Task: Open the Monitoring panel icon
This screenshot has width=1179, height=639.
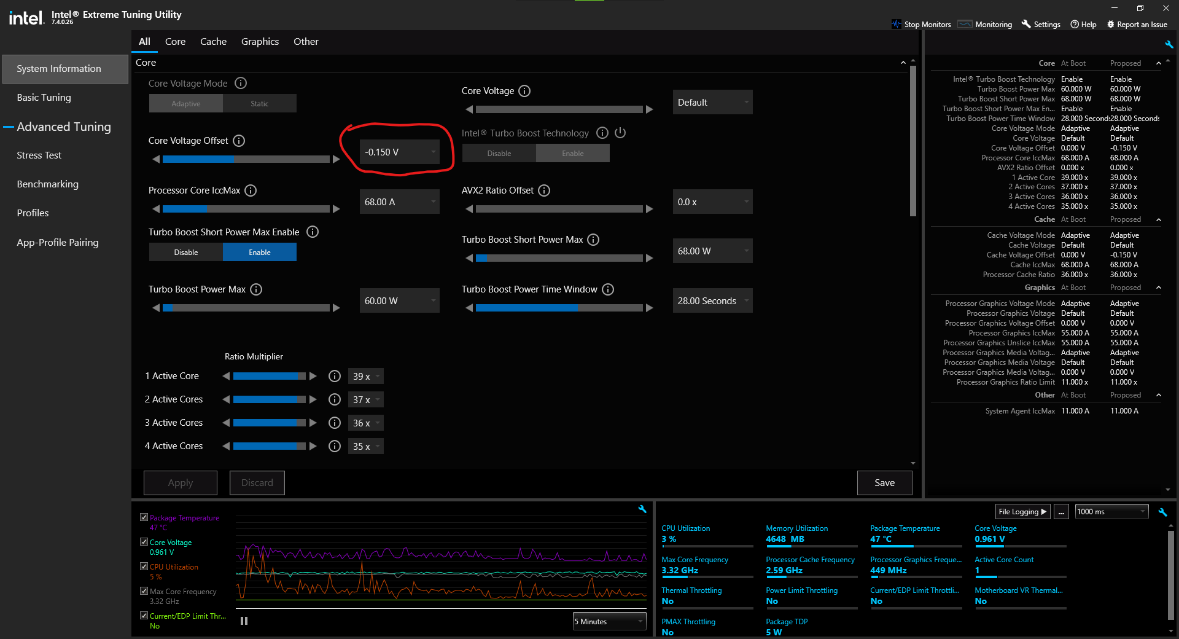Action: (x=964, y=24)
